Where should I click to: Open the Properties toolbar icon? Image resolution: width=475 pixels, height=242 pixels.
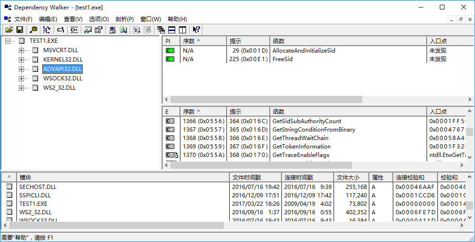click(98, 30)
